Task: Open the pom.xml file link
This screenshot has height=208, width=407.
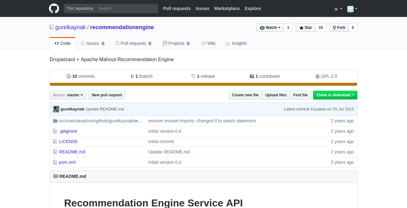Action: (67, 162)
